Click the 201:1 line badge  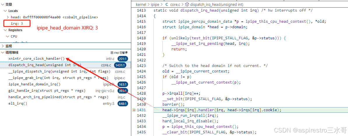[x=123, y=59]
